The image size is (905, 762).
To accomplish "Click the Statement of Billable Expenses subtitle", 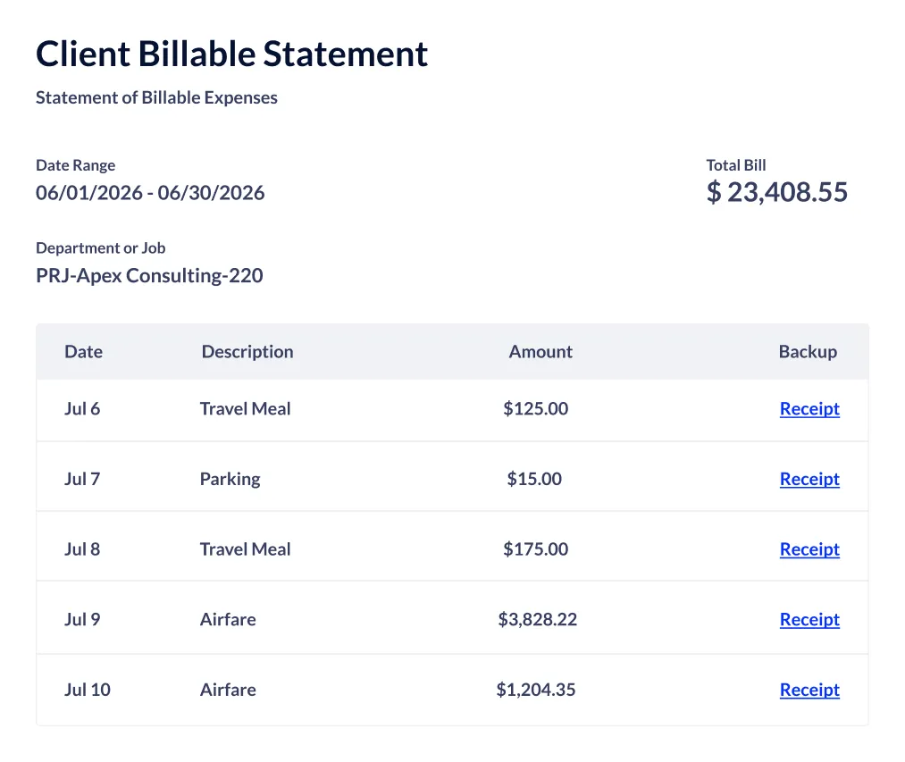I will [156, 97].
